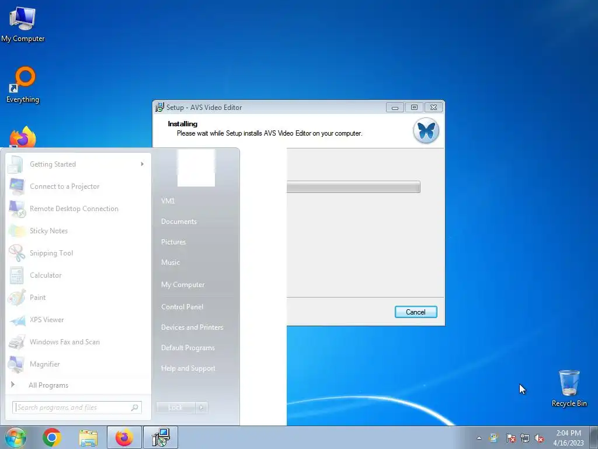Click the Search programs and files box
The image size is (598, 449).
pyautogui.click(x=77, y=407)
